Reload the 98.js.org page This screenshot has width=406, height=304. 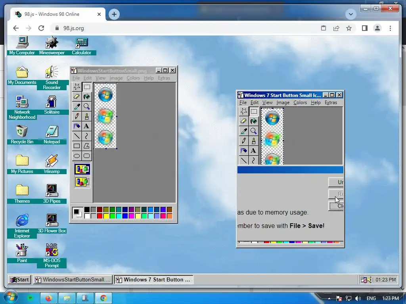point(41,28)
